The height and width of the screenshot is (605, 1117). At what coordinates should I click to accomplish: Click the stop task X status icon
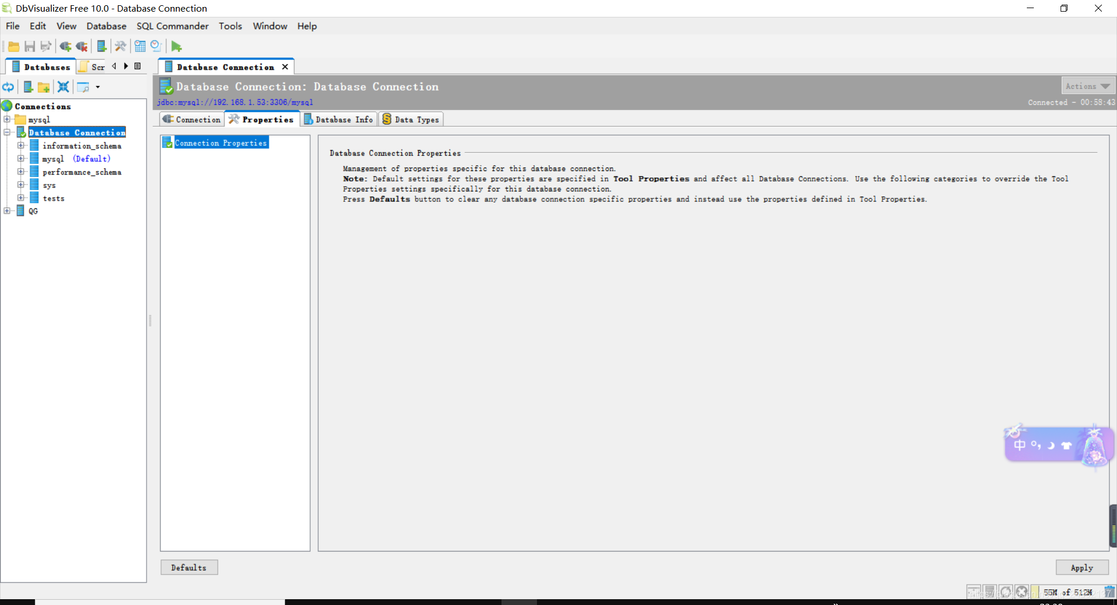tap(1022, 592)
